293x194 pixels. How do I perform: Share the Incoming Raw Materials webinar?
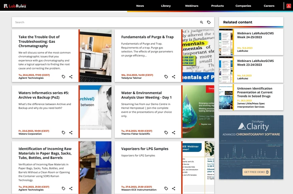pyautogui.click(x=71, y=188)
